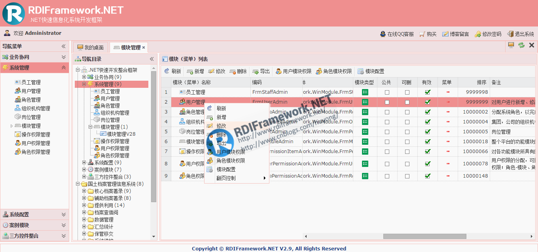Screen dimensions: 538x252
Task: Open the 翻页控制 submenu in the context menu
Action: tap(237, 178)
